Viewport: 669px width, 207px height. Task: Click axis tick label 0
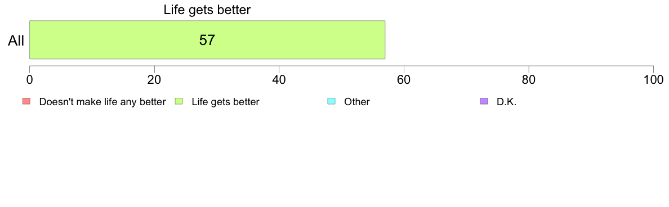pyautogui.click(x=29, y=79)
